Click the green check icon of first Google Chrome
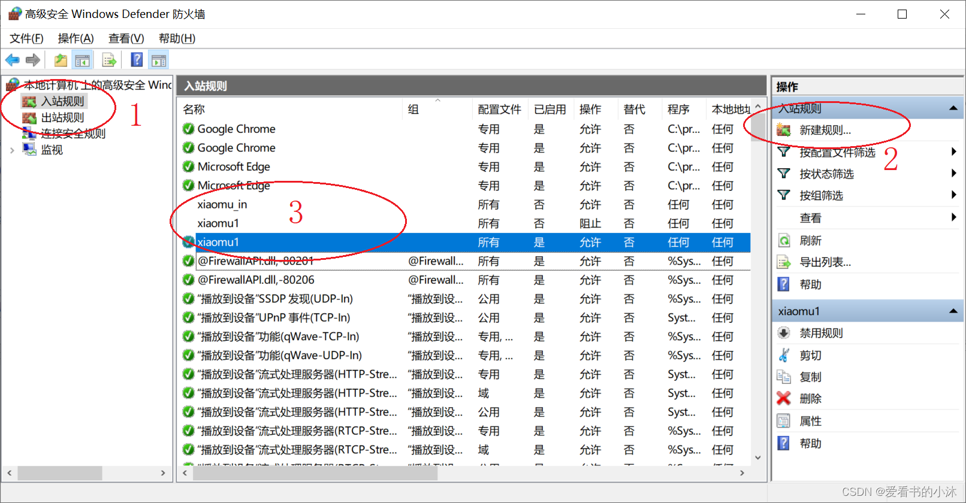The height and width of the screenshot is (503, 966). coord(188,129)
